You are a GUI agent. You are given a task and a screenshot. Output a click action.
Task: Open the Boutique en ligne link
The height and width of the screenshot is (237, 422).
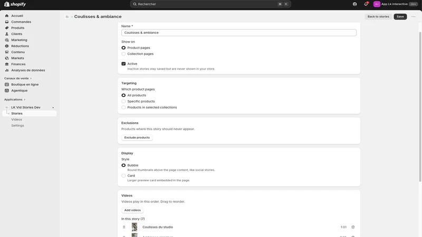point(25,84)
